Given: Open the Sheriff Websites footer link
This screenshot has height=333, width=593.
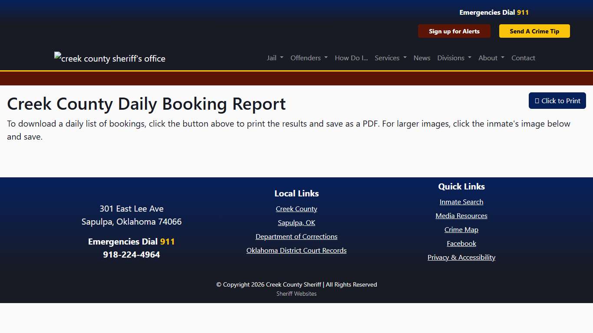Looking at the screenshot, I should point(296,294).
